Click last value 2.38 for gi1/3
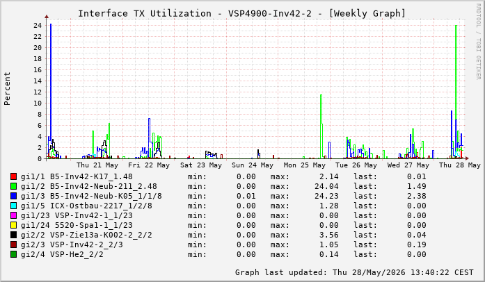Viewport: 485px width, 282px height. [x=417, y=196]
